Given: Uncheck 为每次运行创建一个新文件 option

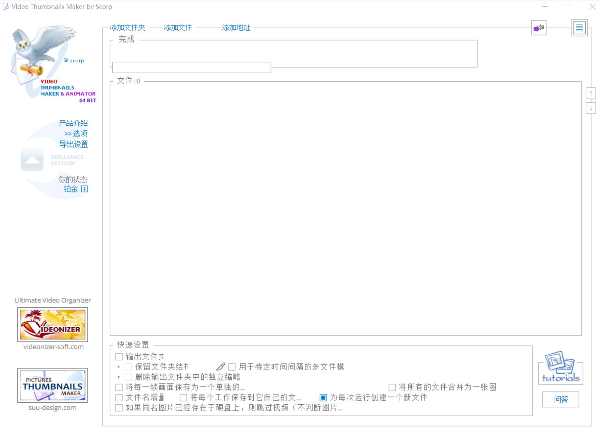Looking at the screenshot, I should click(x=323, y=398).
